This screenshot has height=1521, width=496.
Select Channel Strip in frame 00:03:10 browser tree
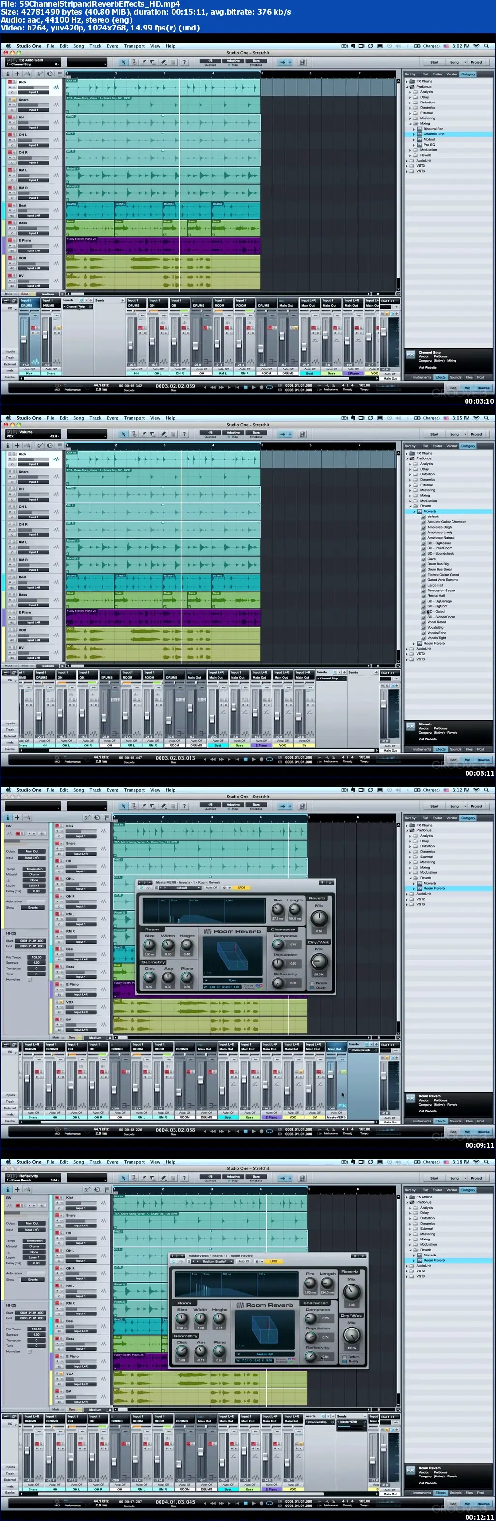tap(434, 134)
